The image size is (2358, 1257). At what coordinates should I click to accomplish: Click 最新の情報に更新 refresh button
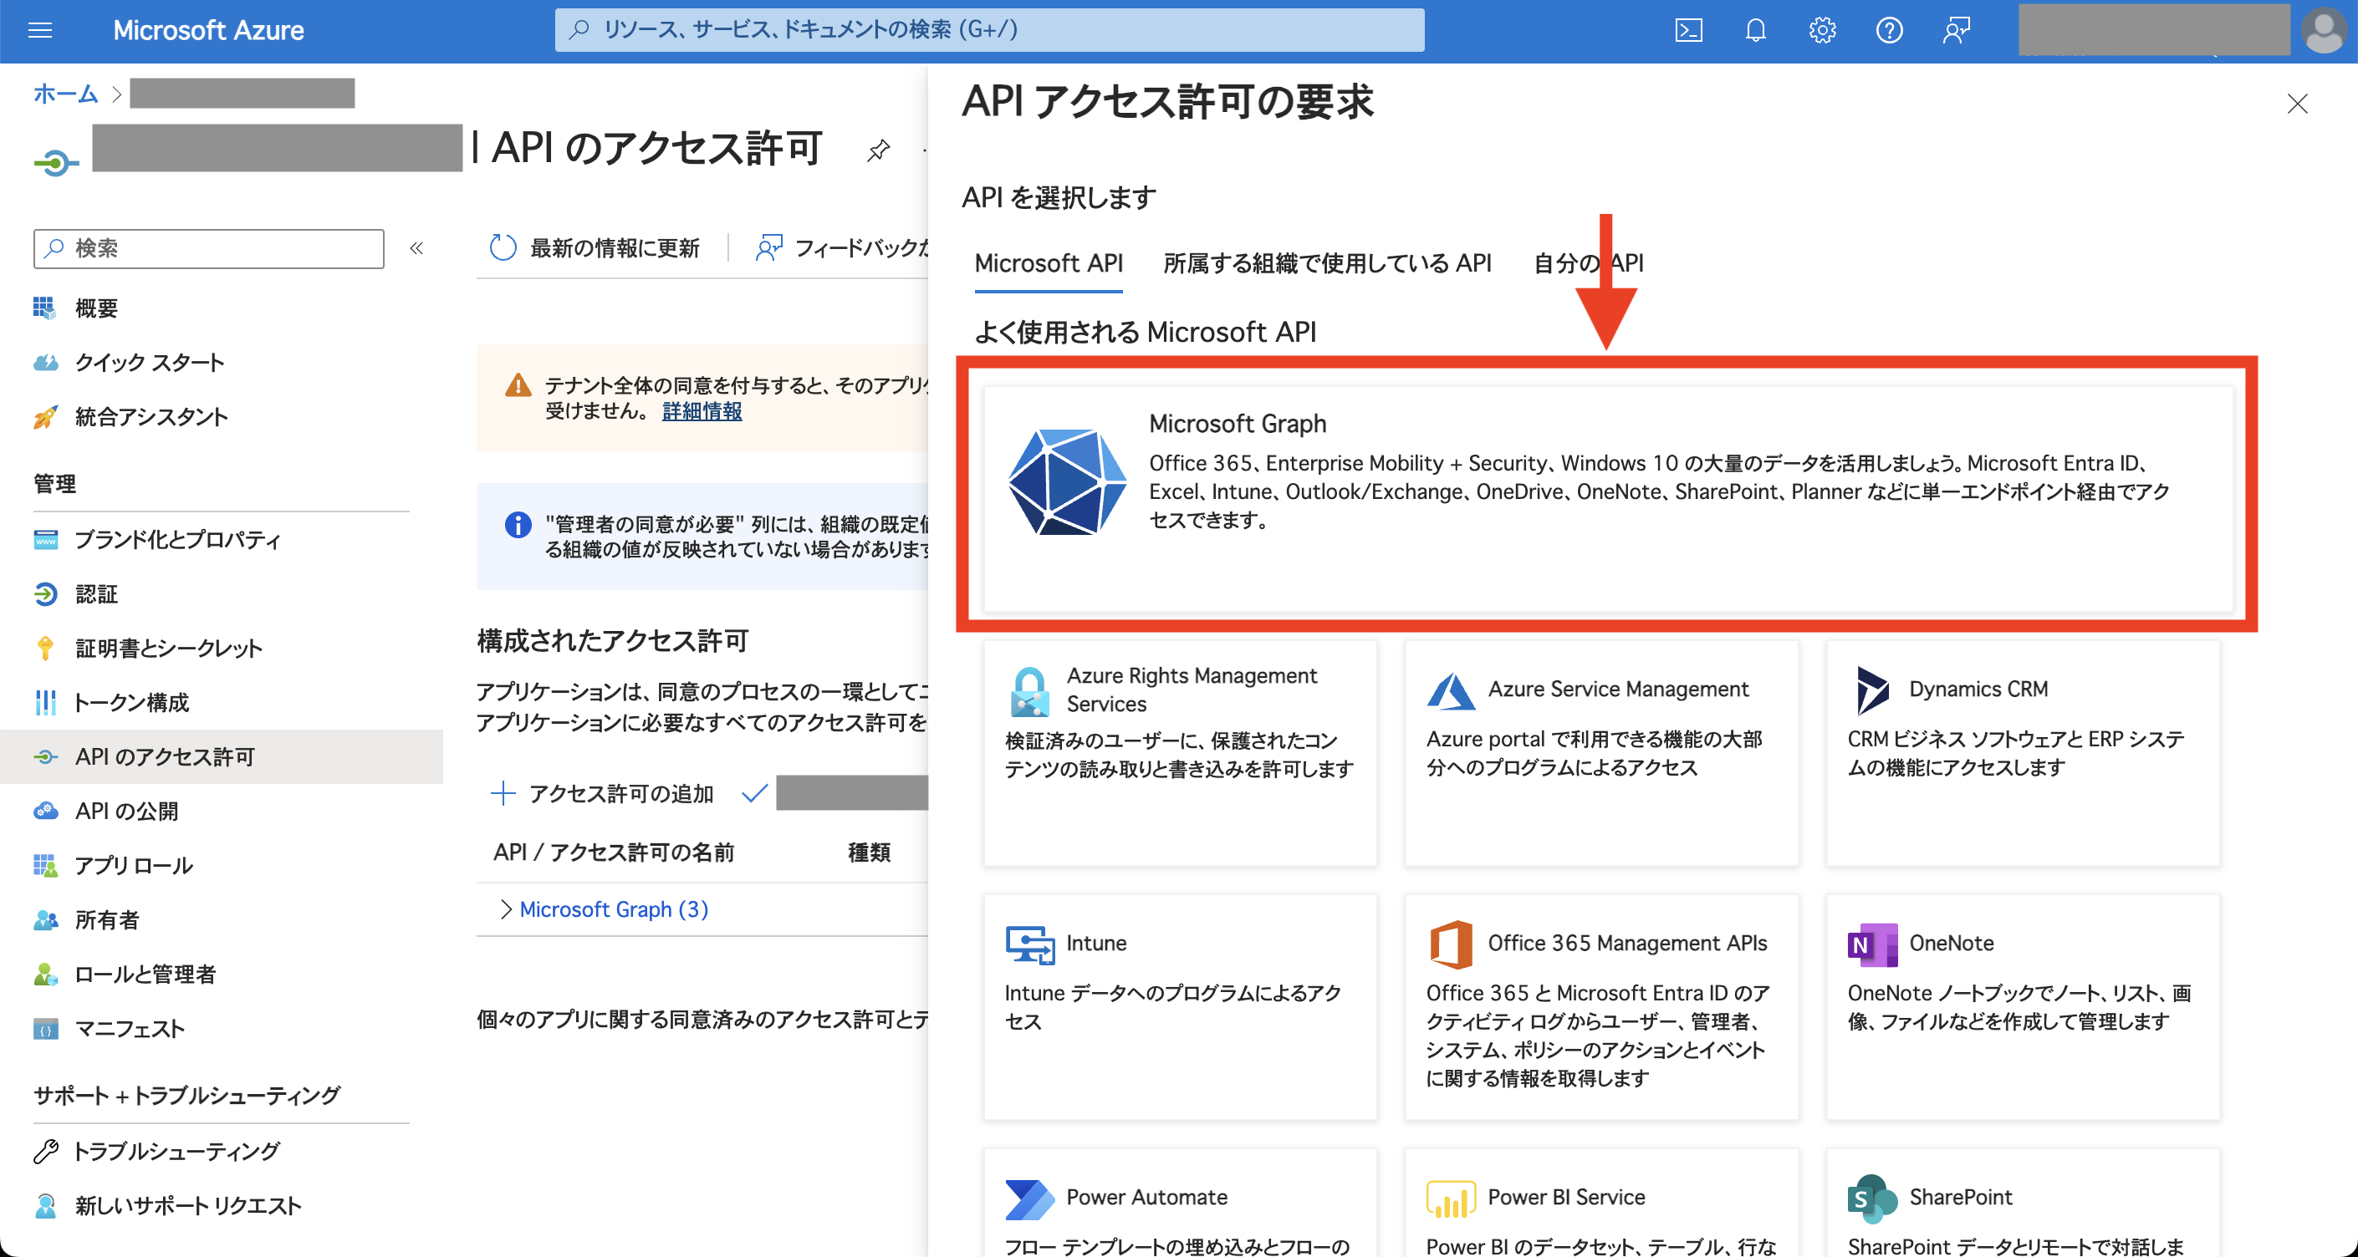point(595,248)
